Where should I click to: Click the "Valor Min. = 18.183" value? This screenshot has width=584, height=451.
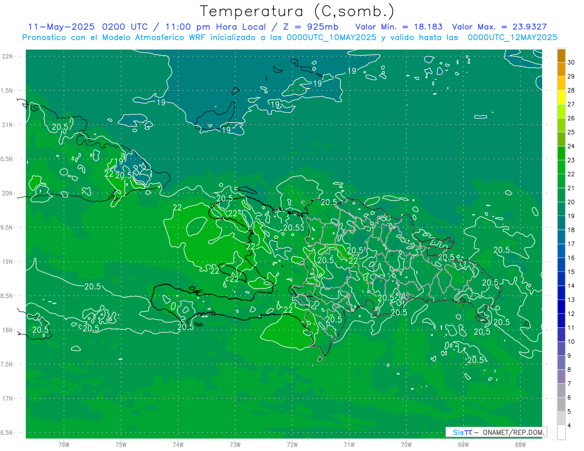(x=399, y=27)
